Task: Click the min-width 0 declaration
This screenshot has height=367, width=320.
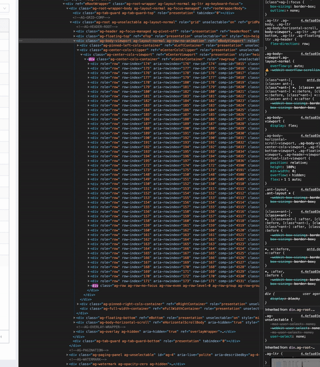Action: pyautogui.click(x=283, y=171)
